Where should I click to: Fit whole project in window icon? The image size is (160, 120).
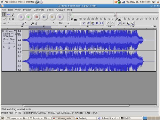click(132, 23)
